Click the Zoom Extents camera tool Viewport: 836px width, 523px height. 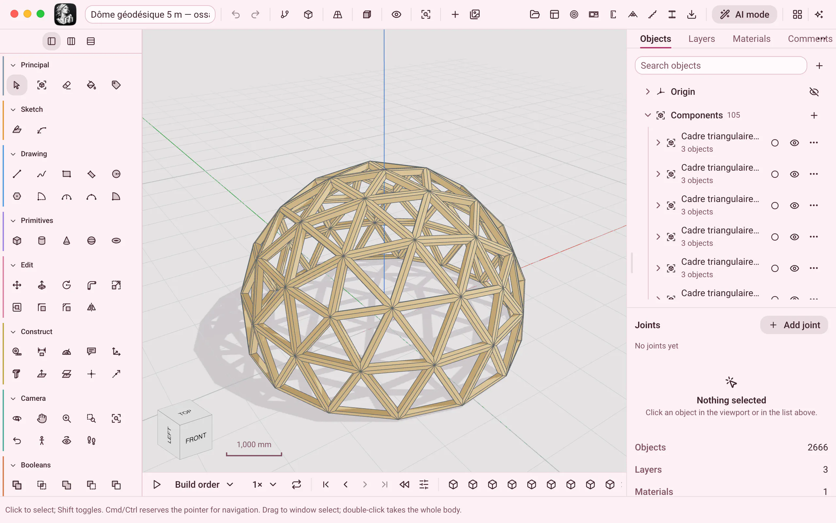click(116, 418)
